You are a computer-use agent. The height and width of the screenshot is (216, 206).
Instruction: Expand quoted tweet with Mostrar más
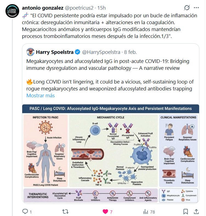[41, 96]
